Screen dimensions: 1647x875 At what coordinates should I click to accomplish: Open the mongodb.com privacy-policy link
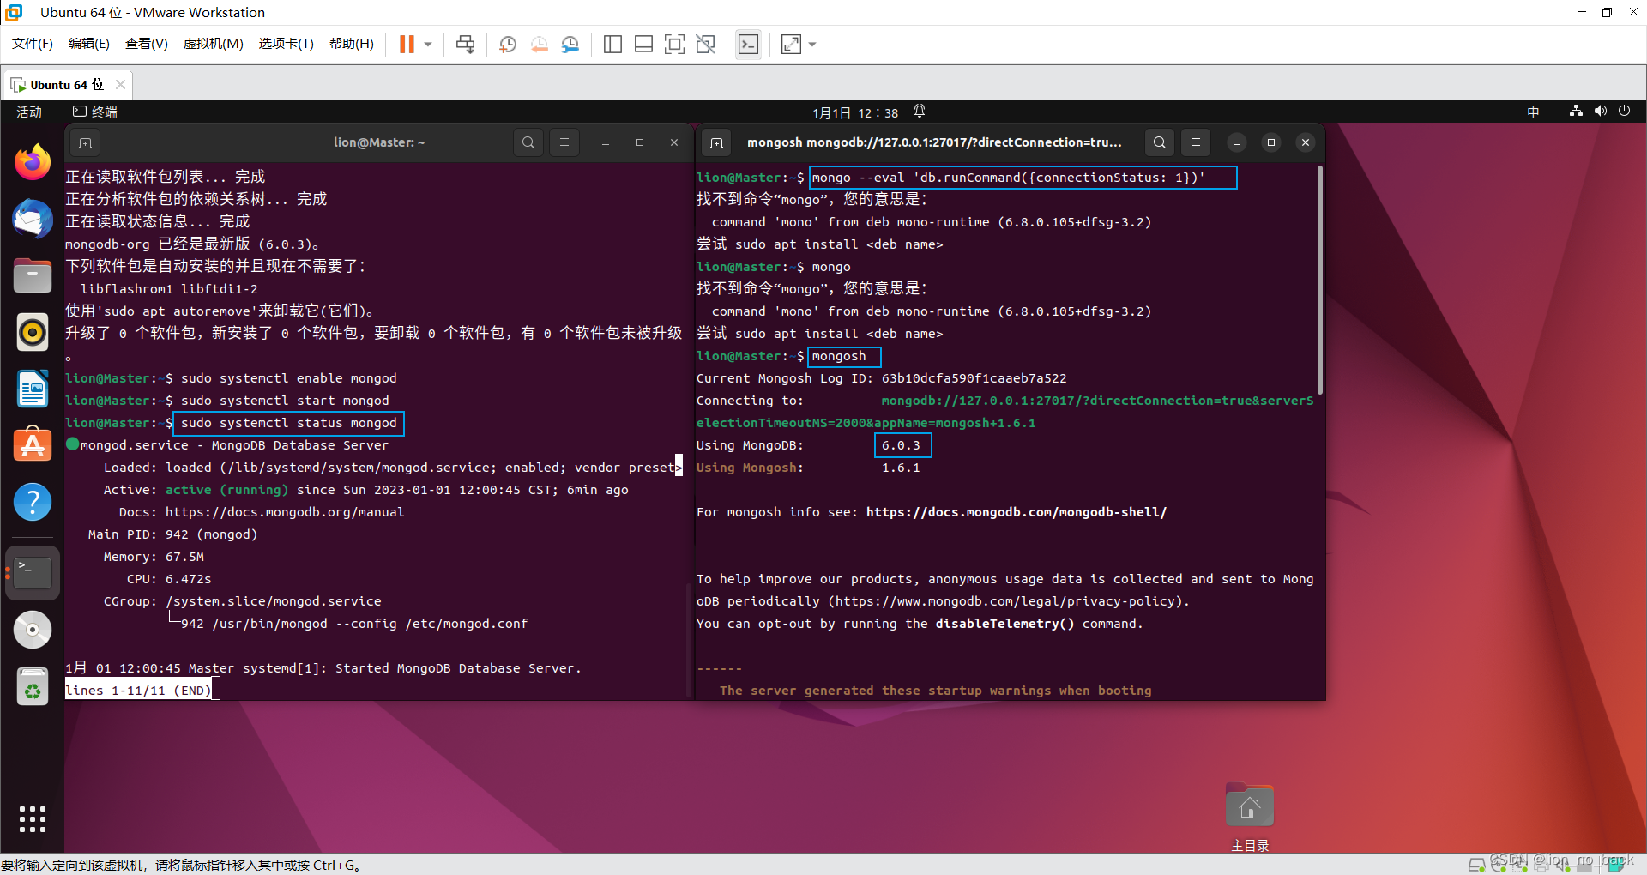pyautogui.click(x=1008, y=601)
